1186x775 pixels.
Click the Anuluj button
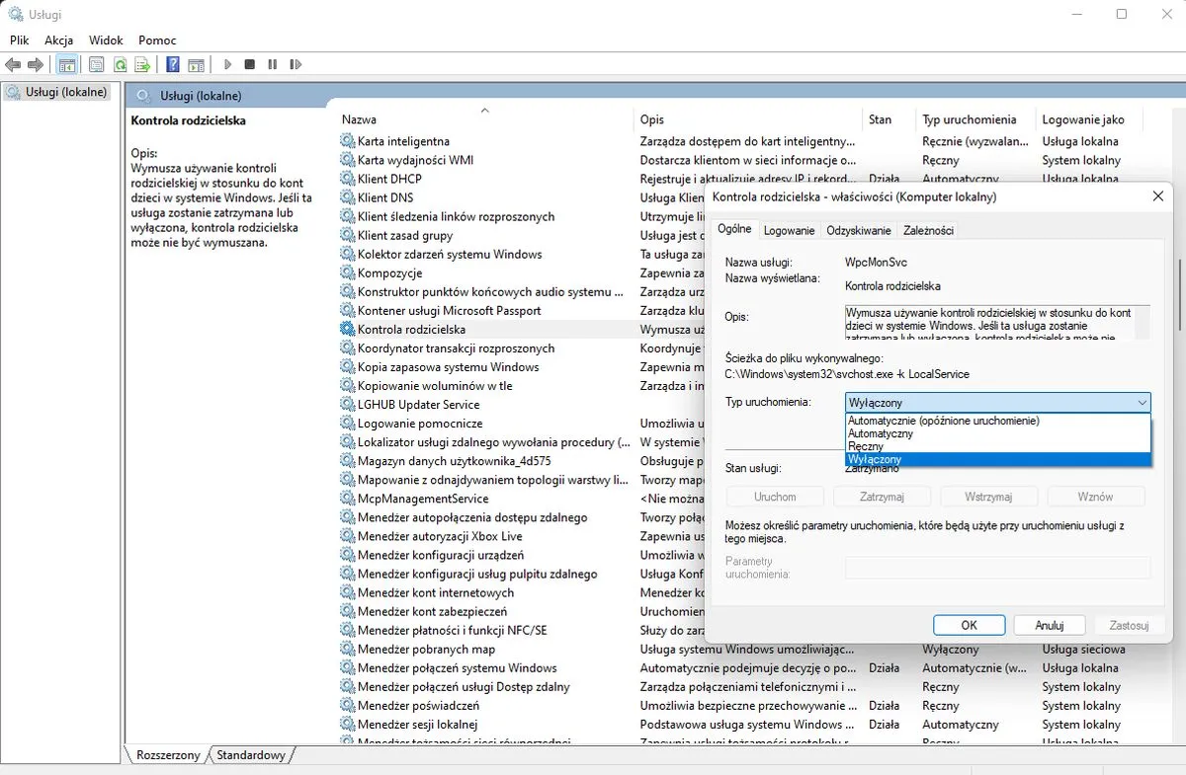(1049, 625)
